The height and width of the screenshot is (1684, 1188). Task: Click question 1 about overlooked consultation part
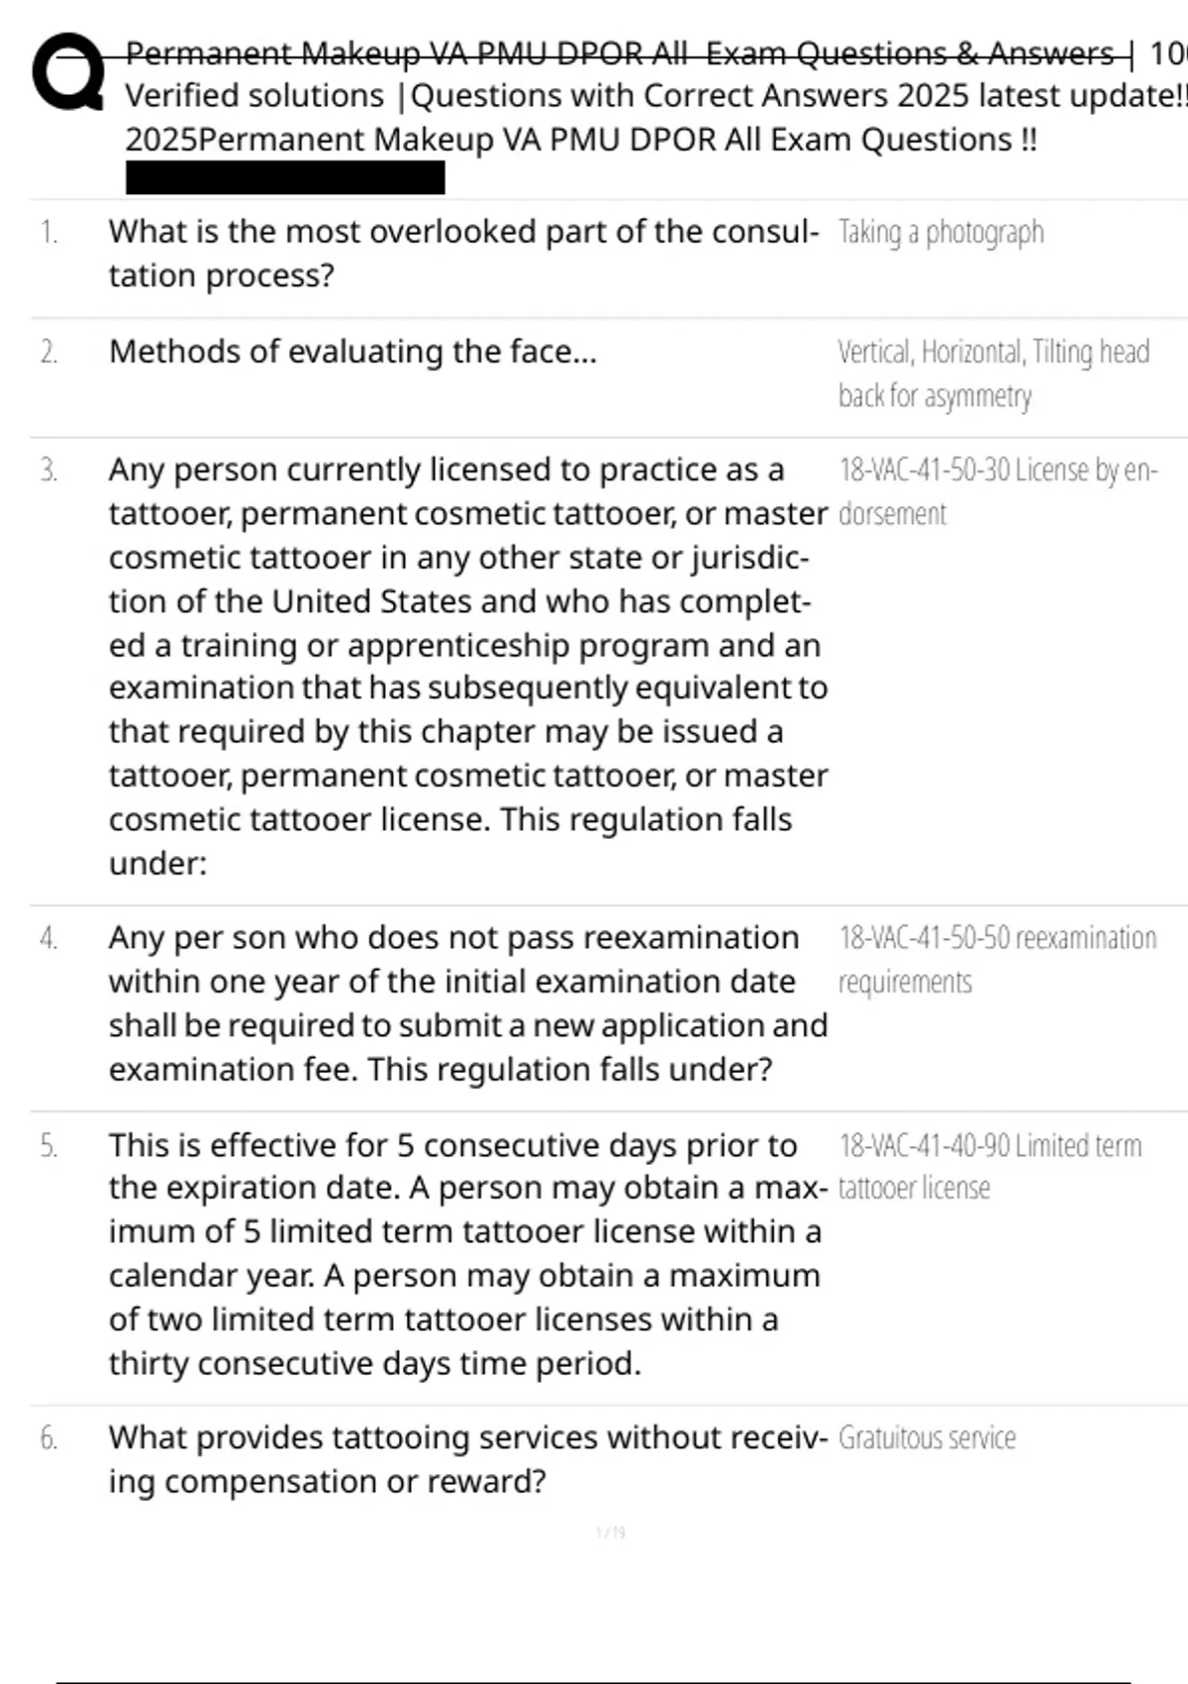click(464, 254)
